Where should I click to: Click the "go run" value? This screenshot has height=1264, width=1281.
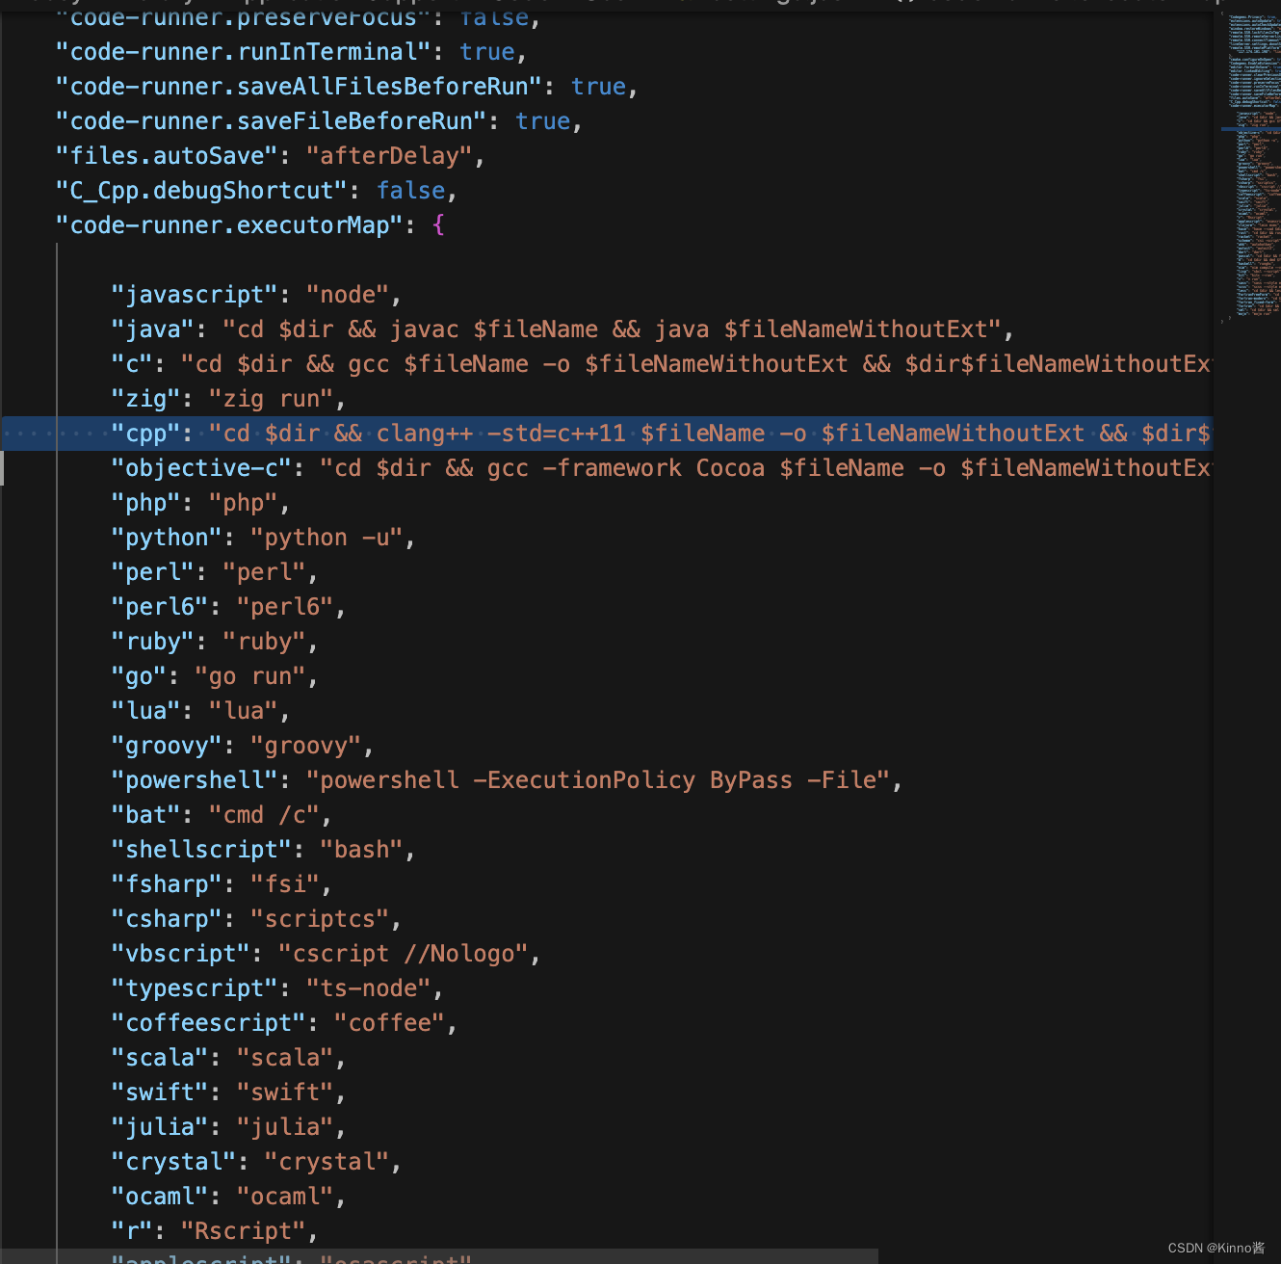[x=250, y=676]
